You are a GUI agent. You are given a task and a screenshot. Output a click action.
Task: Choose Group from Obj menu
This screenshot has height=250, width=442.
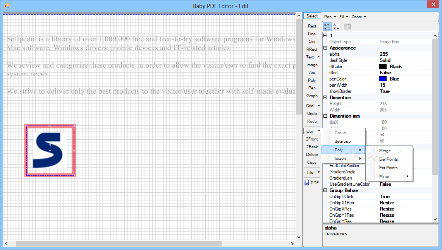point(343,133)
